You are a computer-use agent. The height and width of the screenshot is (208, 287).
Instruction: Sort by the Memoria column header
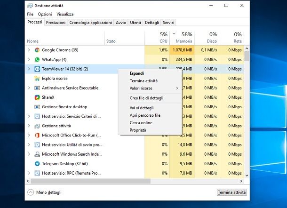point(182,38)
